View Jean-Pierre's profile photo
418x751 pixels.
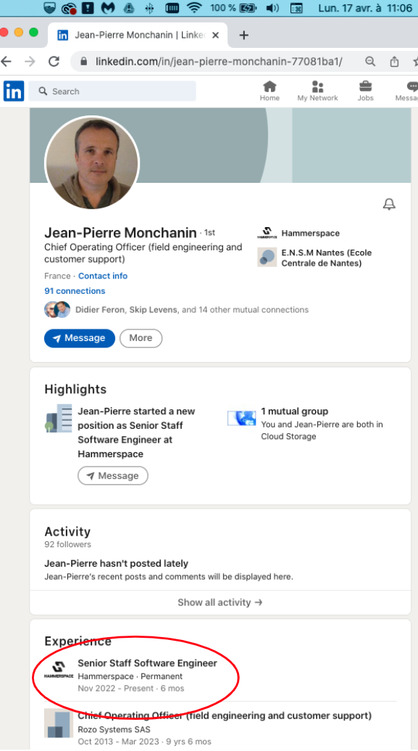[x=92, y=163]
